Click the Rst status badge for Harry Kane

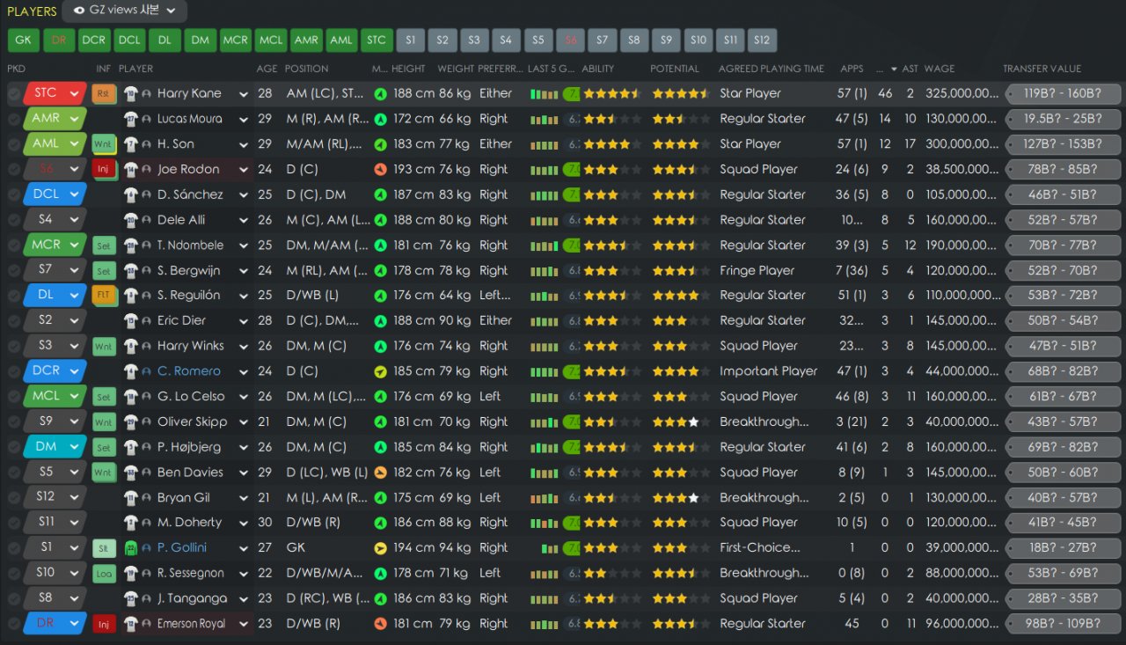point(104,93)
